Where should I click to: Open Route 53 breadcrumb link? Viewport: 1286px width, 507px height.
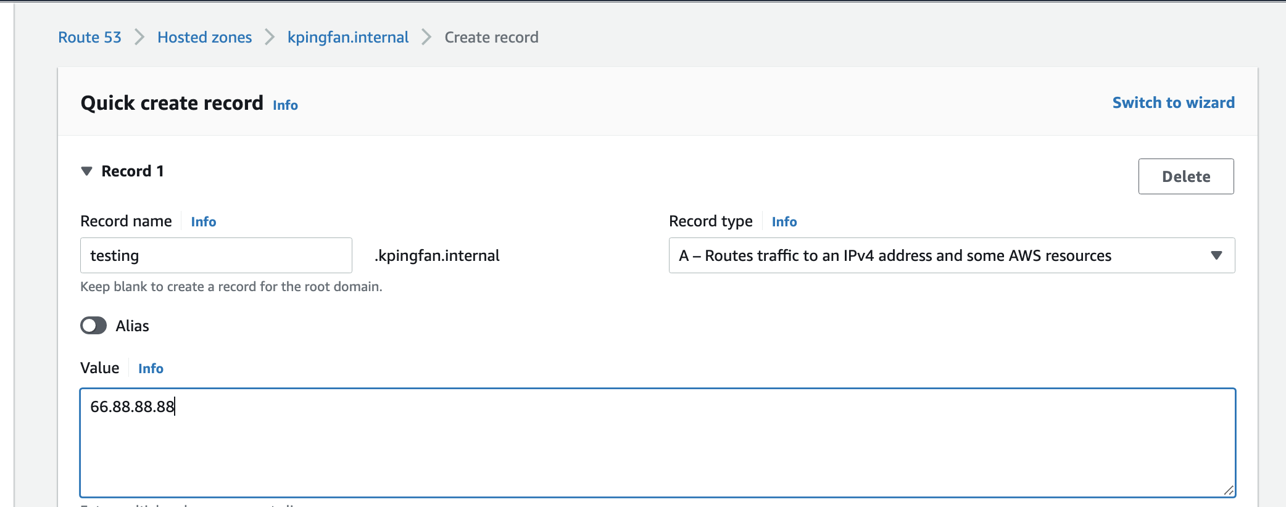point(89,37)
